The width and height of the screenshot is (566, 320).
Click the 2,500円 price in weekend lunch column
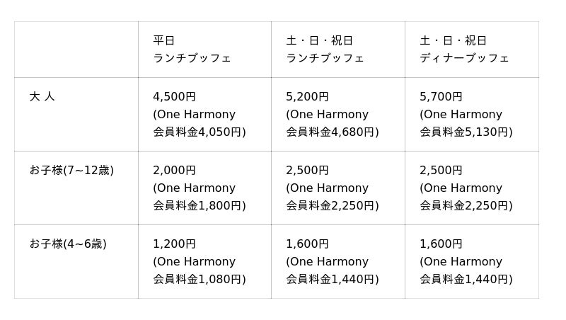tap(308, 170)
